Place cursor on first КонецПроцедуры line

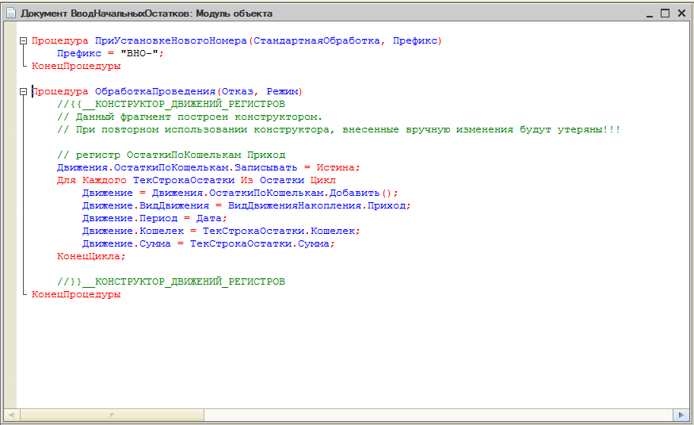[x=76, y=66]
